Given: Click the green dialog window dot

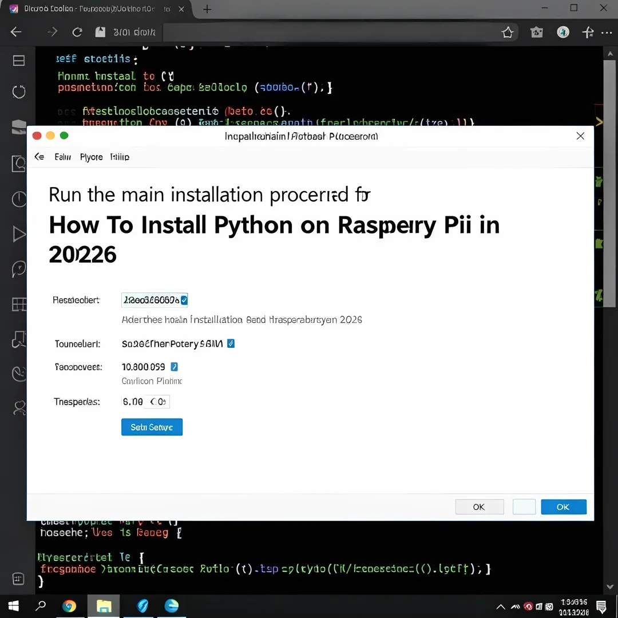Looking at the screenshot, I should coord(64,136).
